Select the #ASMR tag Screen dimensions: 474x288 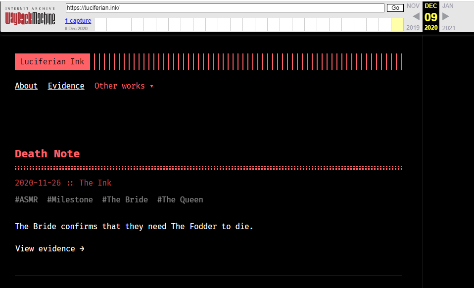pos(26,199)
